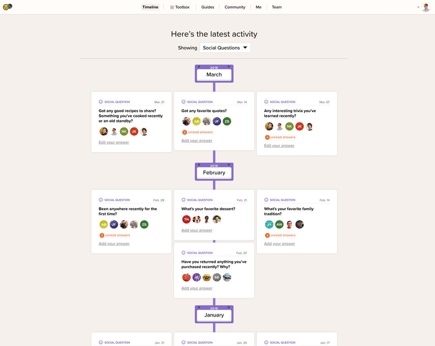
Task: Select the March 2018 timeline marker
Action: (x=214, y=74)
